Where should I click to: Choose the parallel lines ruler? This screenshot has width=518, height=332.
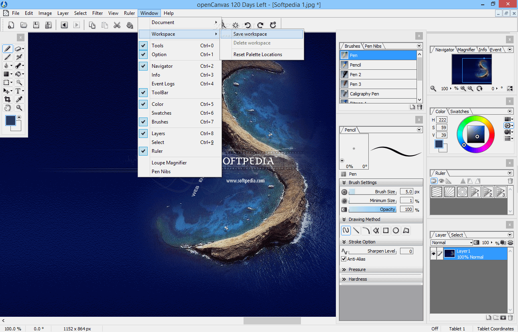point(437,192)
